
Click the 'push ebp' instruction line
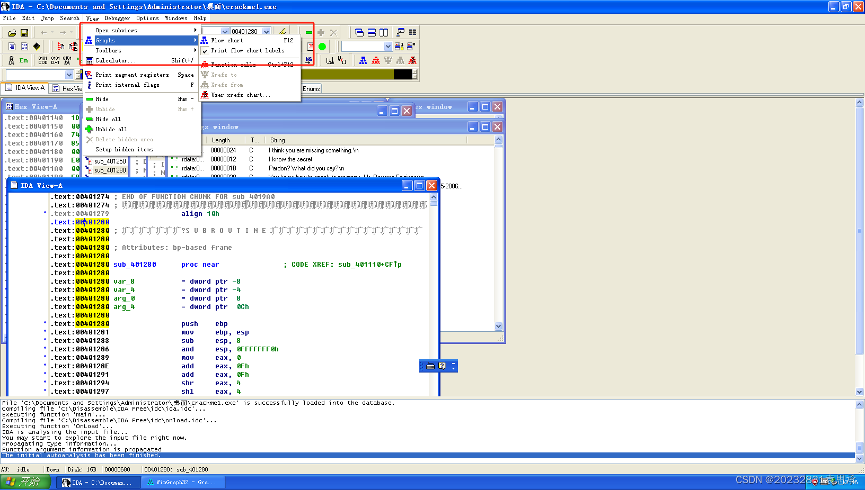(205, 324)
